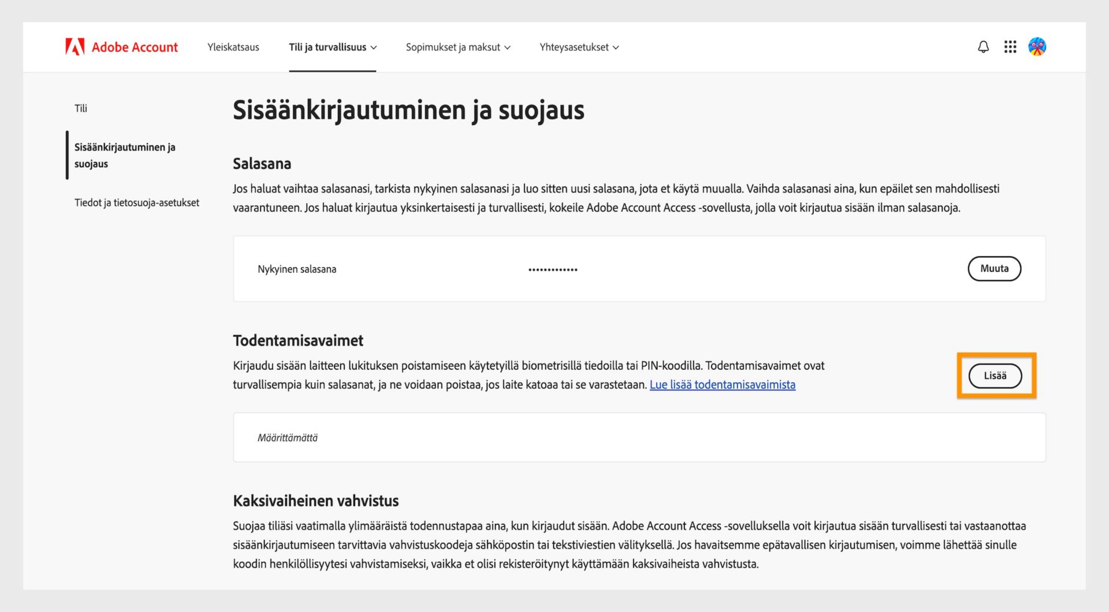The height and width of the screenshot is (612, 1109).
Task: Open Tiedot ja tietosuoja-asetukset section
Action: 136,202
